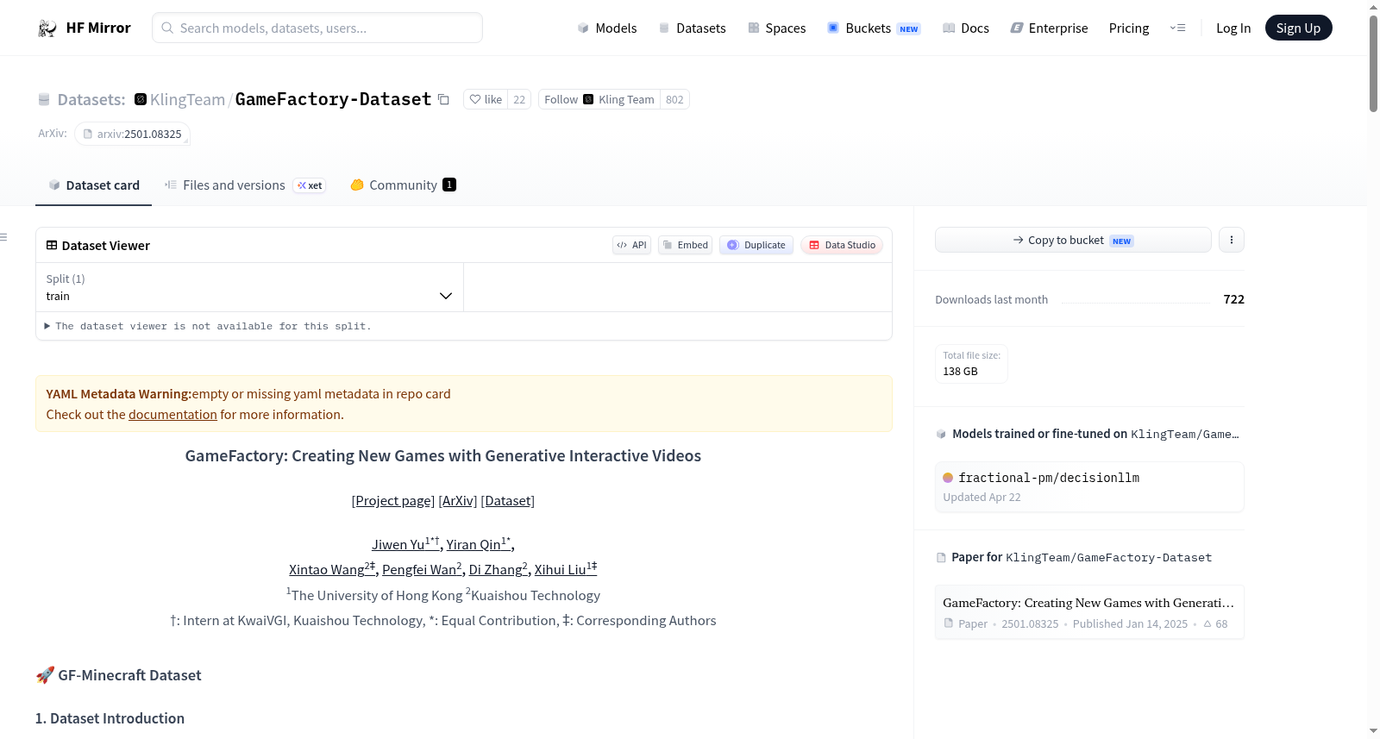Click the Duplicate button
This screenshot has width=1380, height=739.
coord(756,245)
